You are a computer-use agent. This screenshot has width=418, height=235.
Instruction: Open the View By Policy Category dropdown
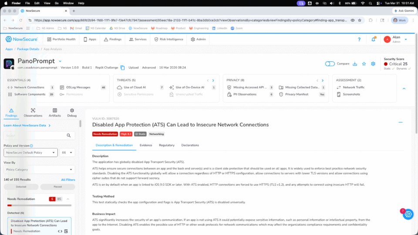(x=39, y=169)
